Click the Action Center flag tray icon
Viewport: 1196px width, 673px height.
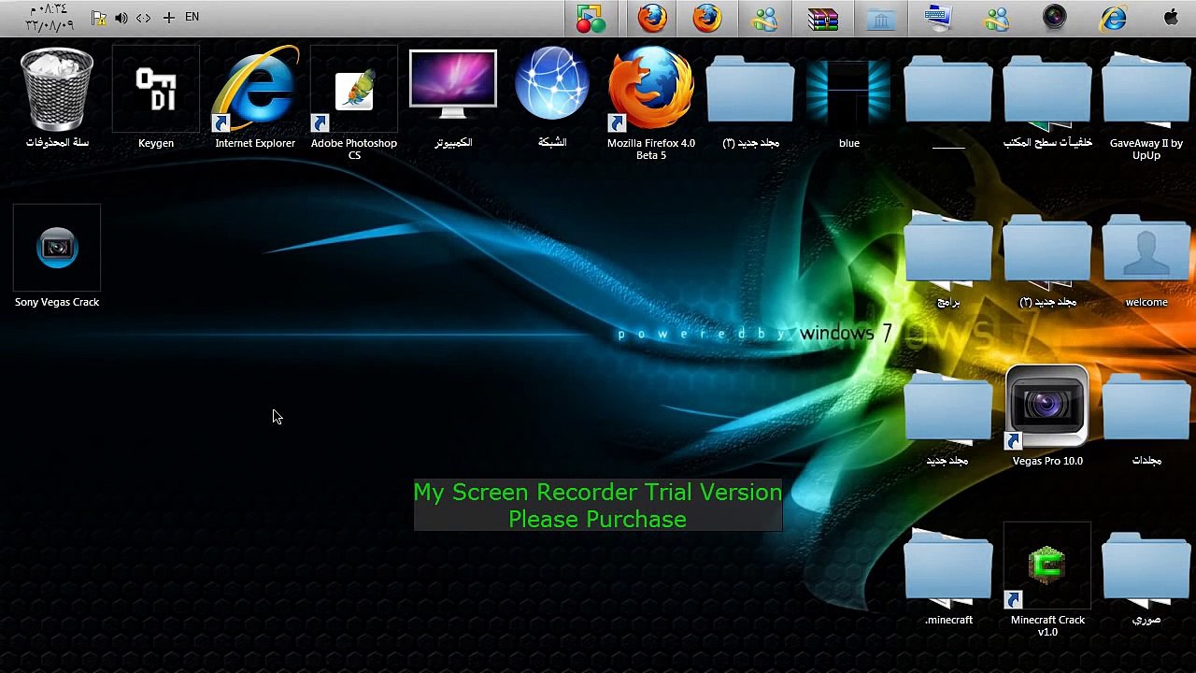99,18
